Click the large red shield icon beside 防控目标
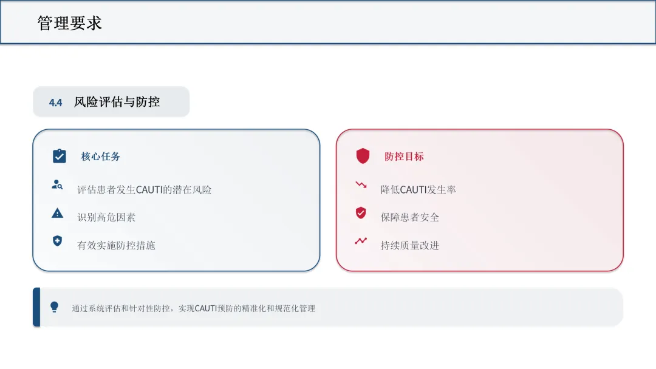Image resolution: width=656 pixels, height=369 pixels. pyautogui.click(x=363, y=156)
